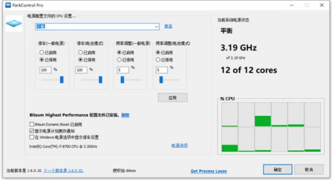
Task: Click the 确定 button
Action: 278,170
